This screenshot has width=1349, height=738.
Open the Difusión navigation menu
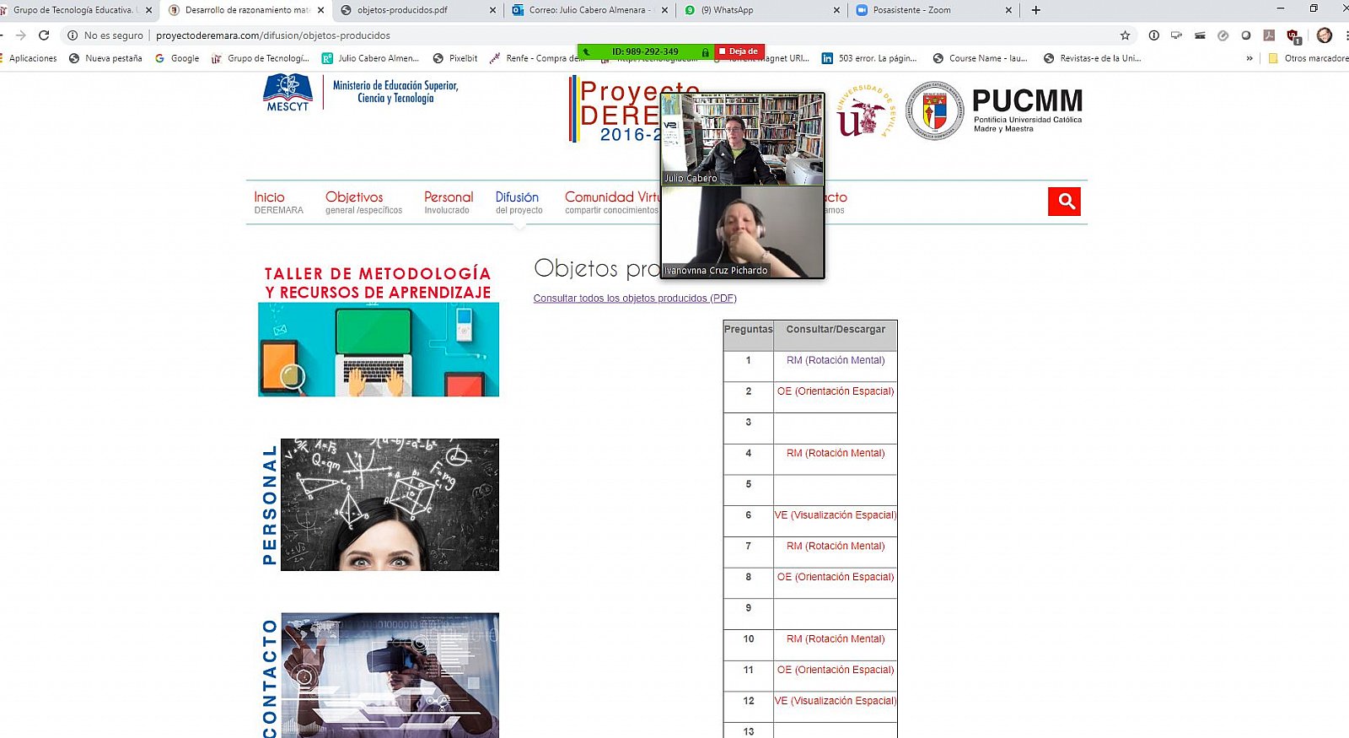pyautogui.click(x=518, y=202)
